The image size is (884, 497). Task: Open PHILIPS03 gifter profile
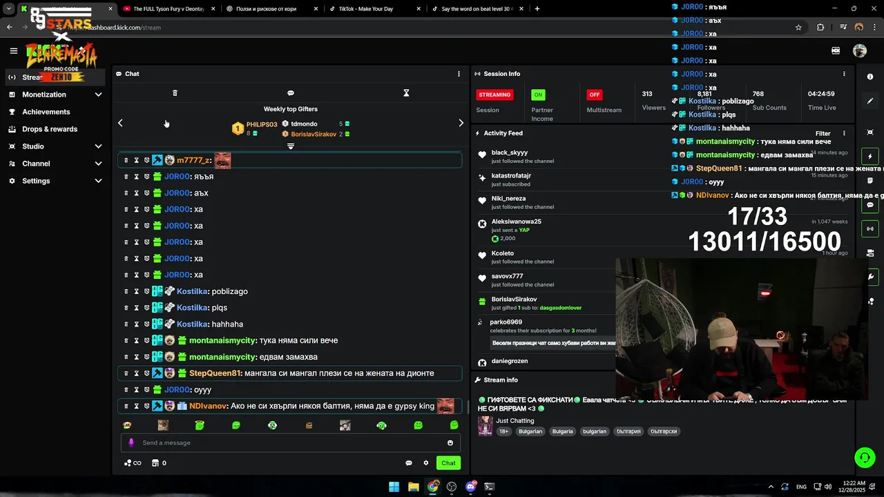click(262, 125)
